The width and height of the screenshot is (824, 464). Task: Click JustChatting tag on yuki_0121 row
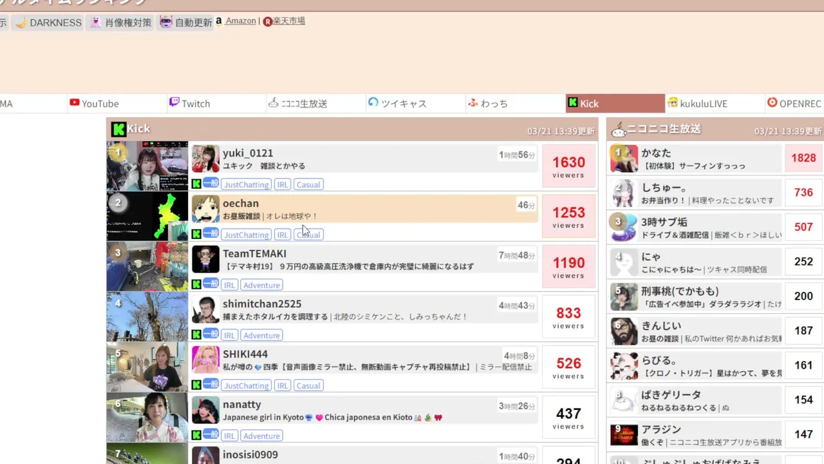247,184
